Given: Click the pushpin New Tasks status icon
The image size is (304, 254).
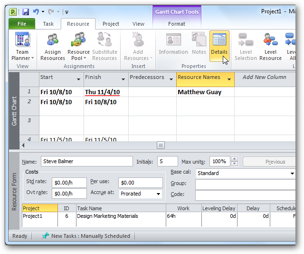Looking at the screenshot, I should pos(46,236).
